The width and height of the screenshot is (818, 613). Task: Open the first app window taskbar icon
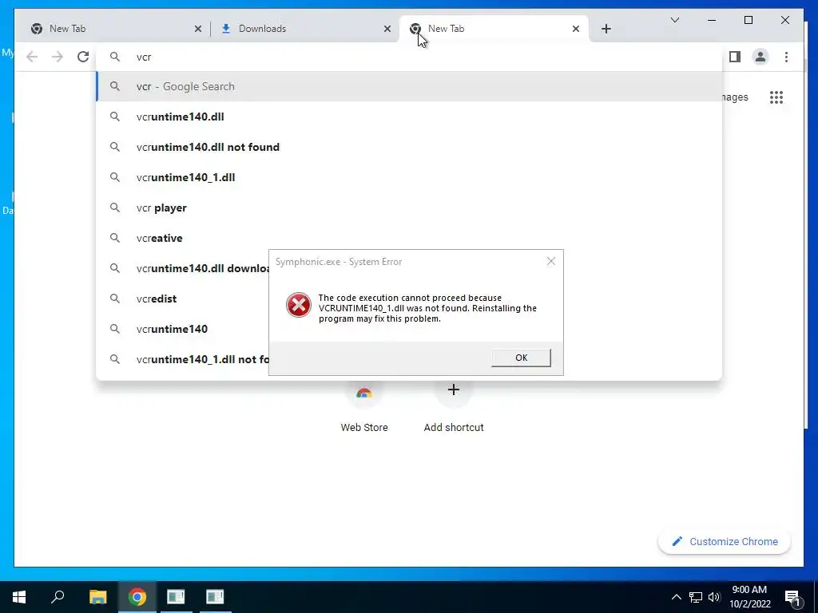tap(176, 597)
